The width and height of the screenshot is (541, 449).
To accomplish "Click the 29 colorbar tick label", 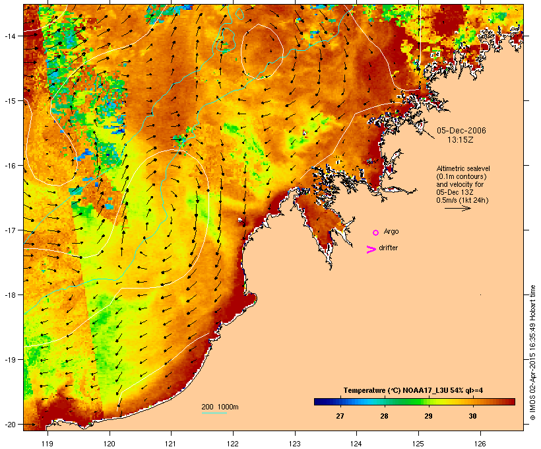I will [428, 416].
